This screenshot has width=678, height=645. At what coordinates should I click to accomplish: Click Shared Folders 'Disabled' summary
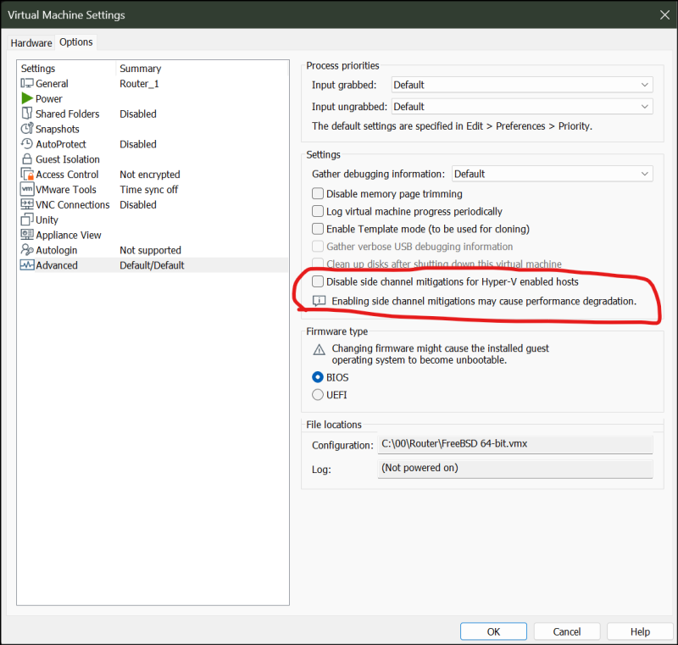pyautogui.click(x=138, y=114)
